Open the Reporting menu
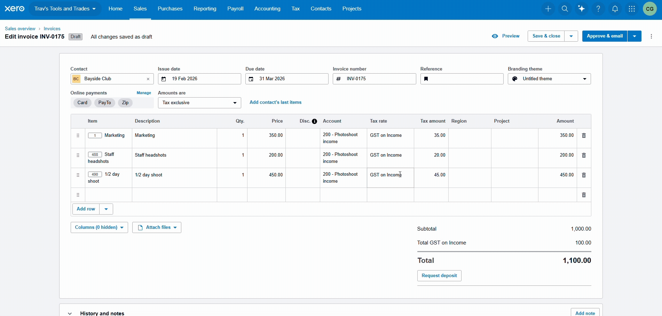 205,9
